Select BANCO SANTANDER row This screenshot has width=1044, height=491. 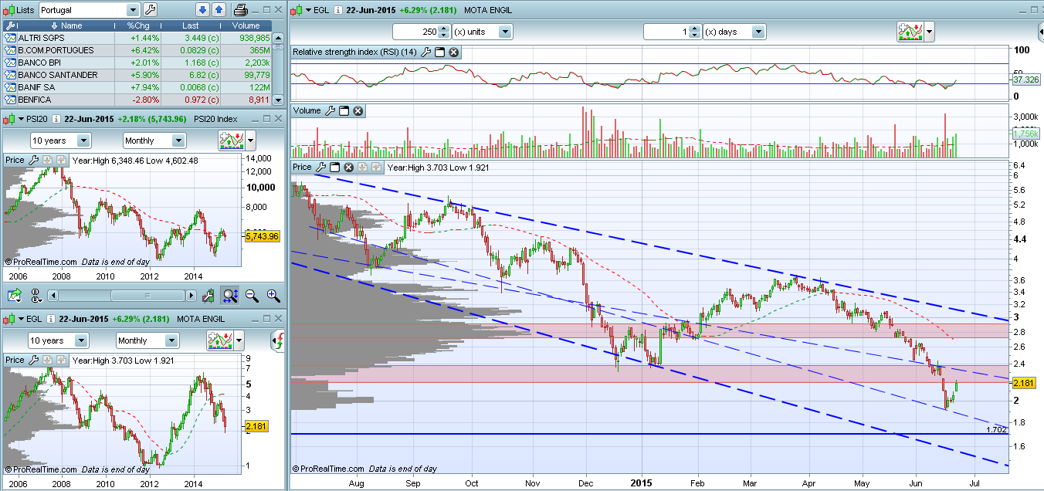(x=137, y=75)
